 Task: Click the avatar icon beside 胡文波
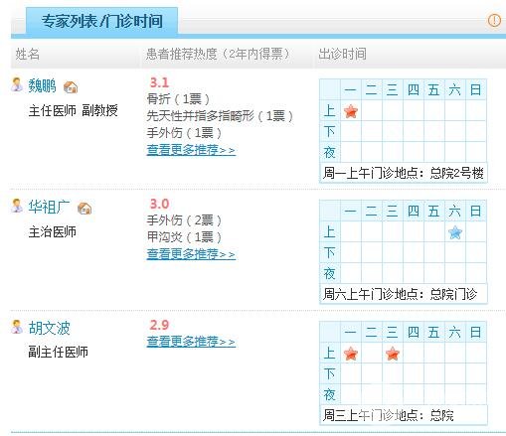[x=17, y=327]
